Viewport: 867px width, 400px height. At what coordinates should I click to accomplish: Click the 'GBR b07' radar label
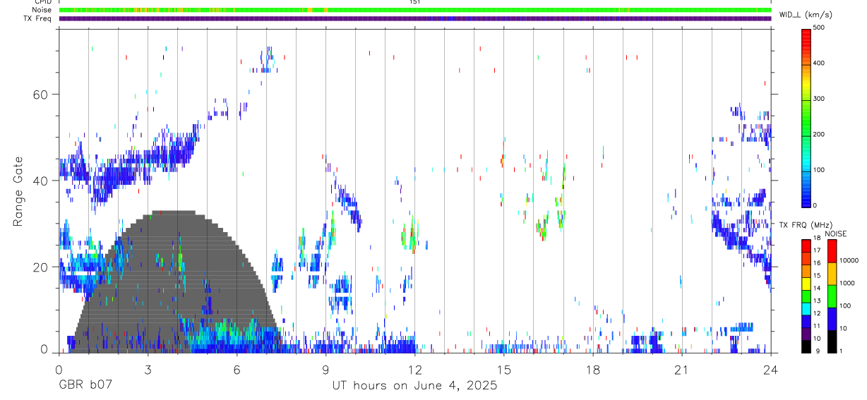tap(85, 385)
